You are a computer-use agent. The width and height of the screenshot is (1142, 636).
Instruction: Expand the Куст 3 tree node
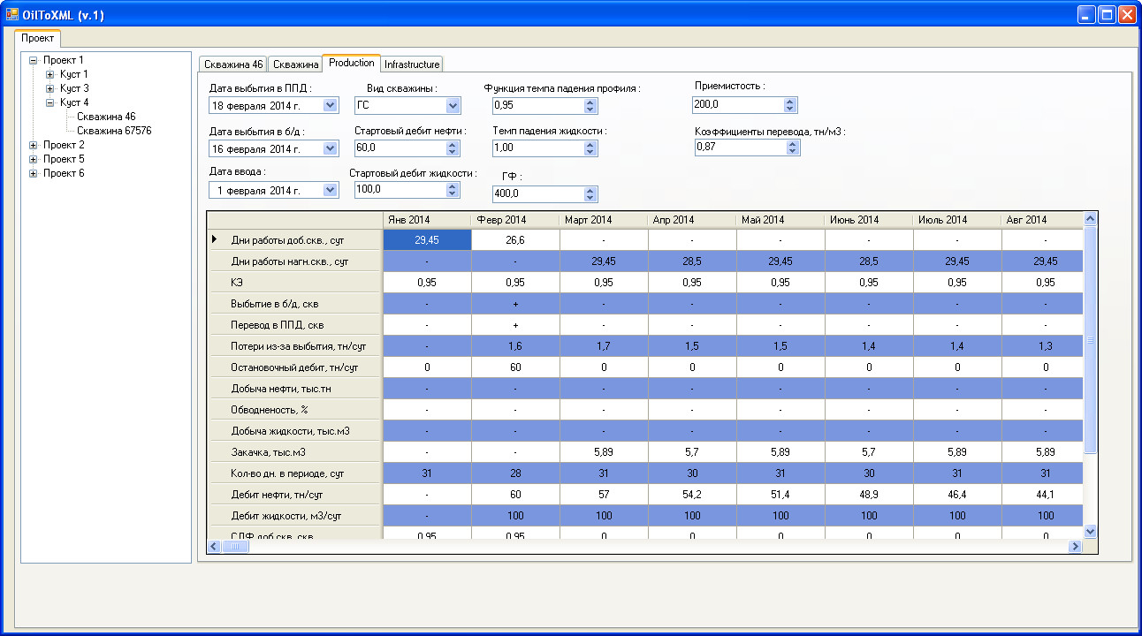pyautogui.click(x=50, y=88)
